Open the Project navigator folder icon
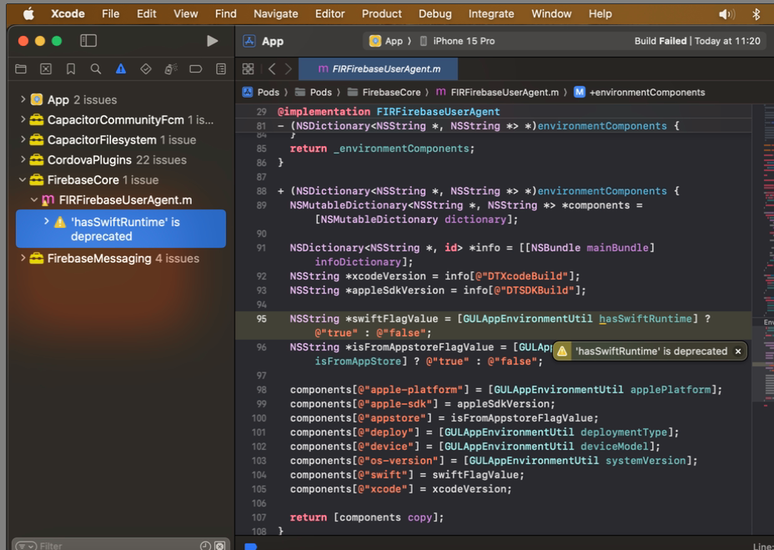Screen dimensions: 774x550 coord(21,68)
